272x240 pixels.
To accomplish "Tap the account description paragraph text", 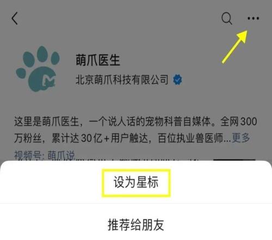I will tap(135, 130).
